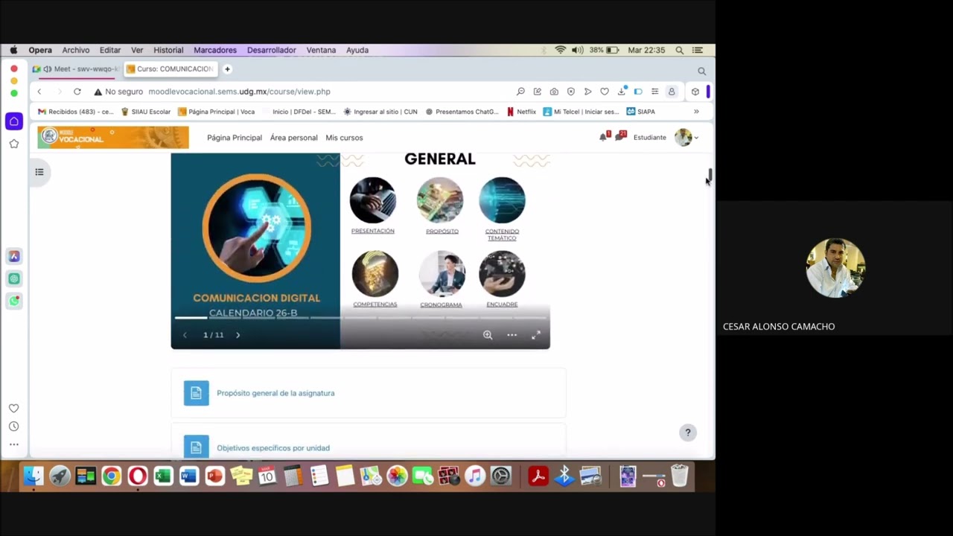Open the three-dots sidebar setup
The image size is (953, 536).
pos(14,444)
